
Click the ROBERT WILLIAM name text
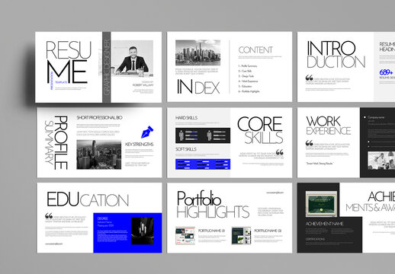coord(143,85)
